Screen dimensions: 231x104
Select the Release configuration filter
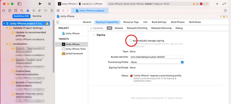point(119,28)
